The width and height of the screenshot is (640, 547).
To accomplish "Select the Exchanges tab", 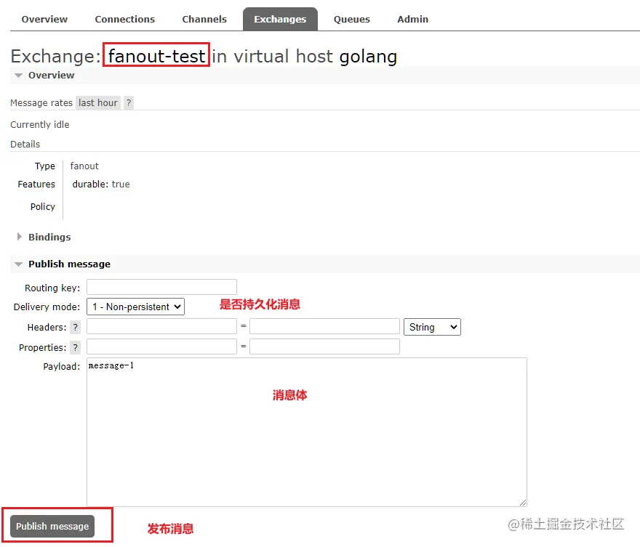I will tap(280, 19).
